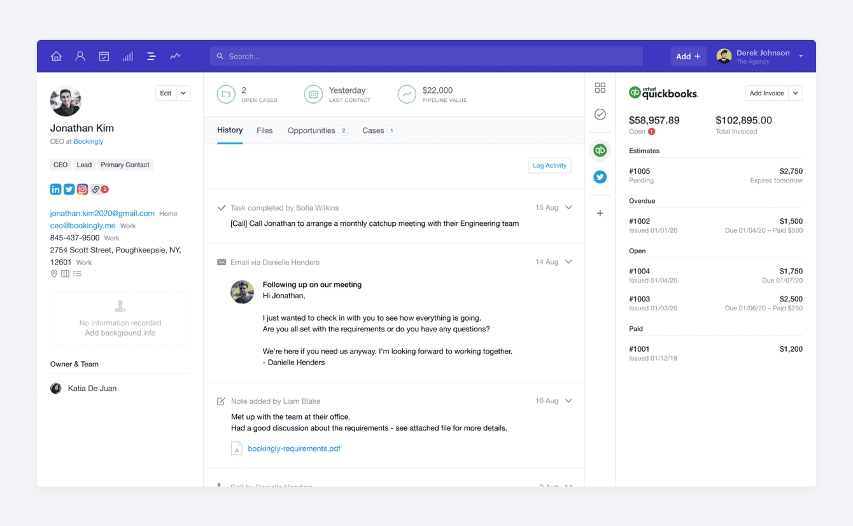The height and width of the screenshot is (526, 853).
Task: Open the apps grid icon in sidebar
Action: (x=600, y=87)
